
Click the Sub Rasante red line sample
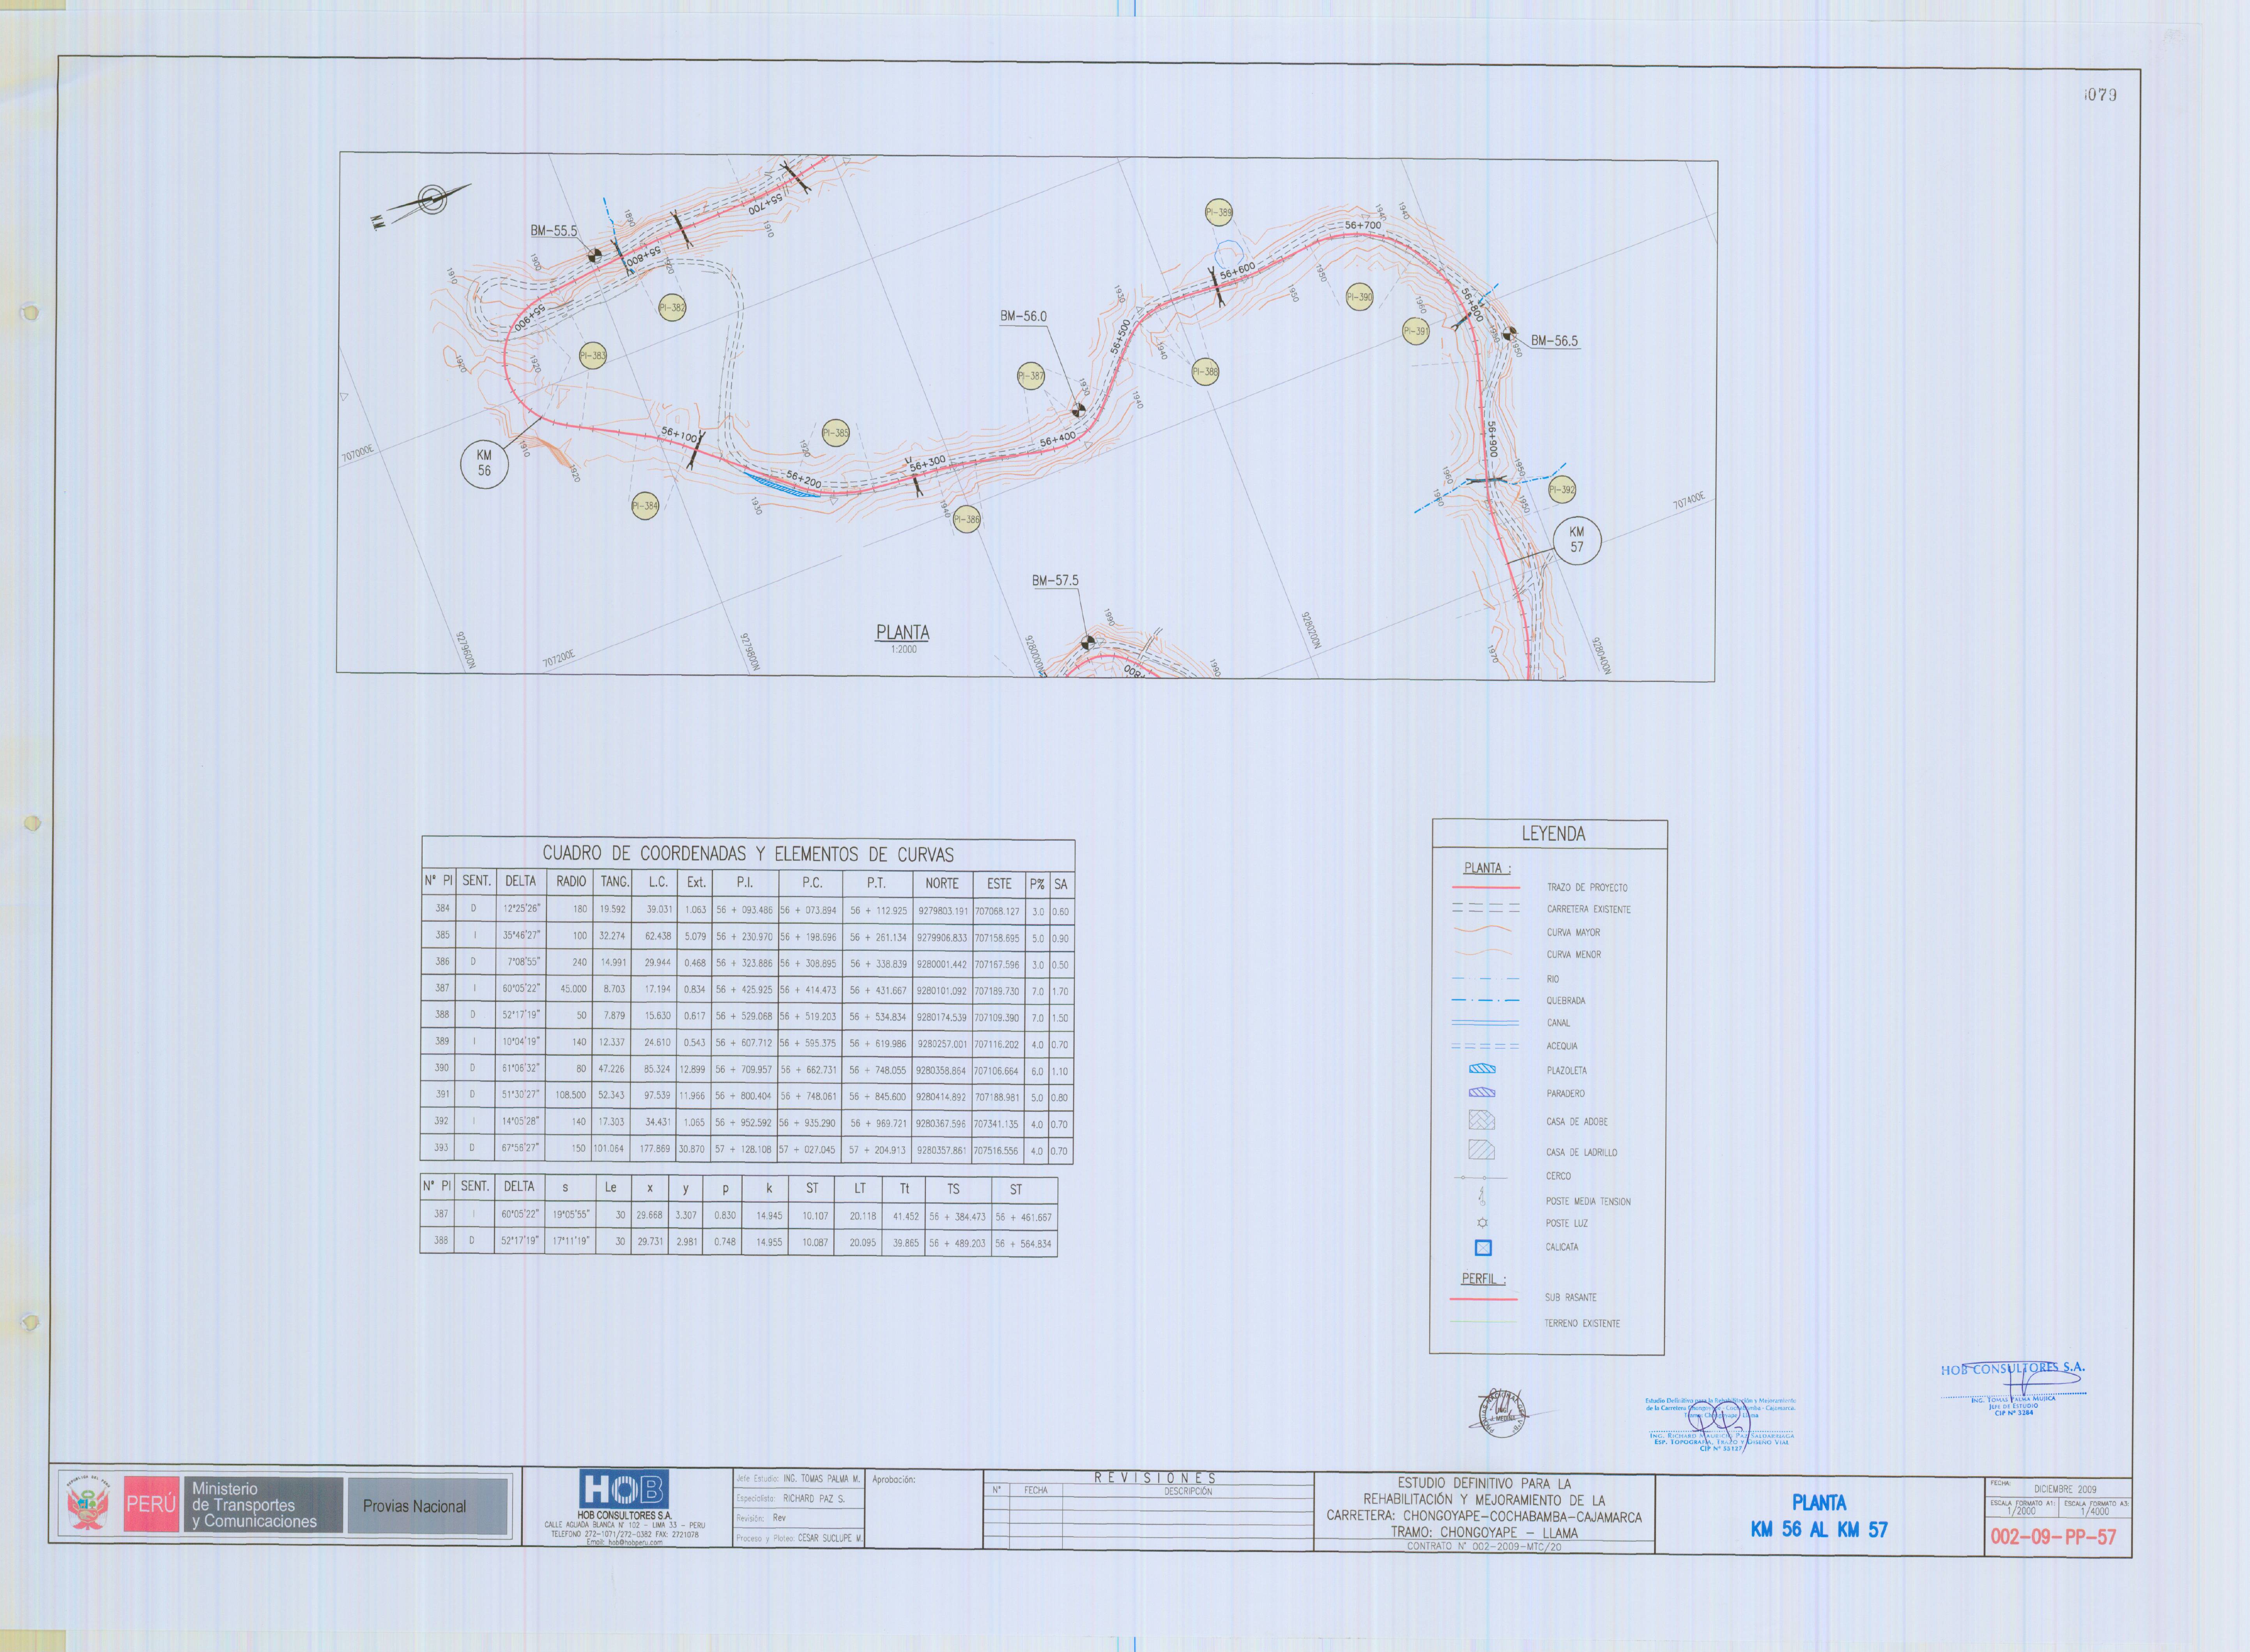pyautogui.click(x=1484, y=1298)
